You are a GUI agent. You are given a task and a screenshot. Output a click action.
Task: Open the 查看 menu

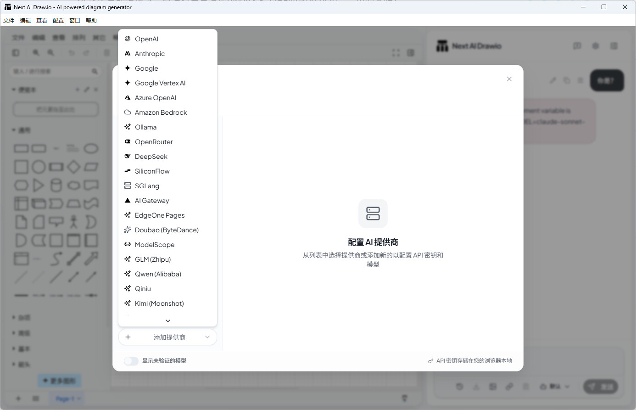pos(42,21)
